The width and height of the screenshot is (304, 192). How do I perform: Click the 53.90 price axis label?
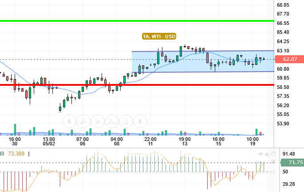[x=283, y=124]
